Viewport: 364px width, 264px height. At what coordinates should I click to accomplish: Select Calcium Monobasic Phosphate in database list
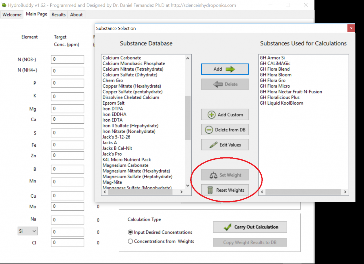tap(134, 64)
